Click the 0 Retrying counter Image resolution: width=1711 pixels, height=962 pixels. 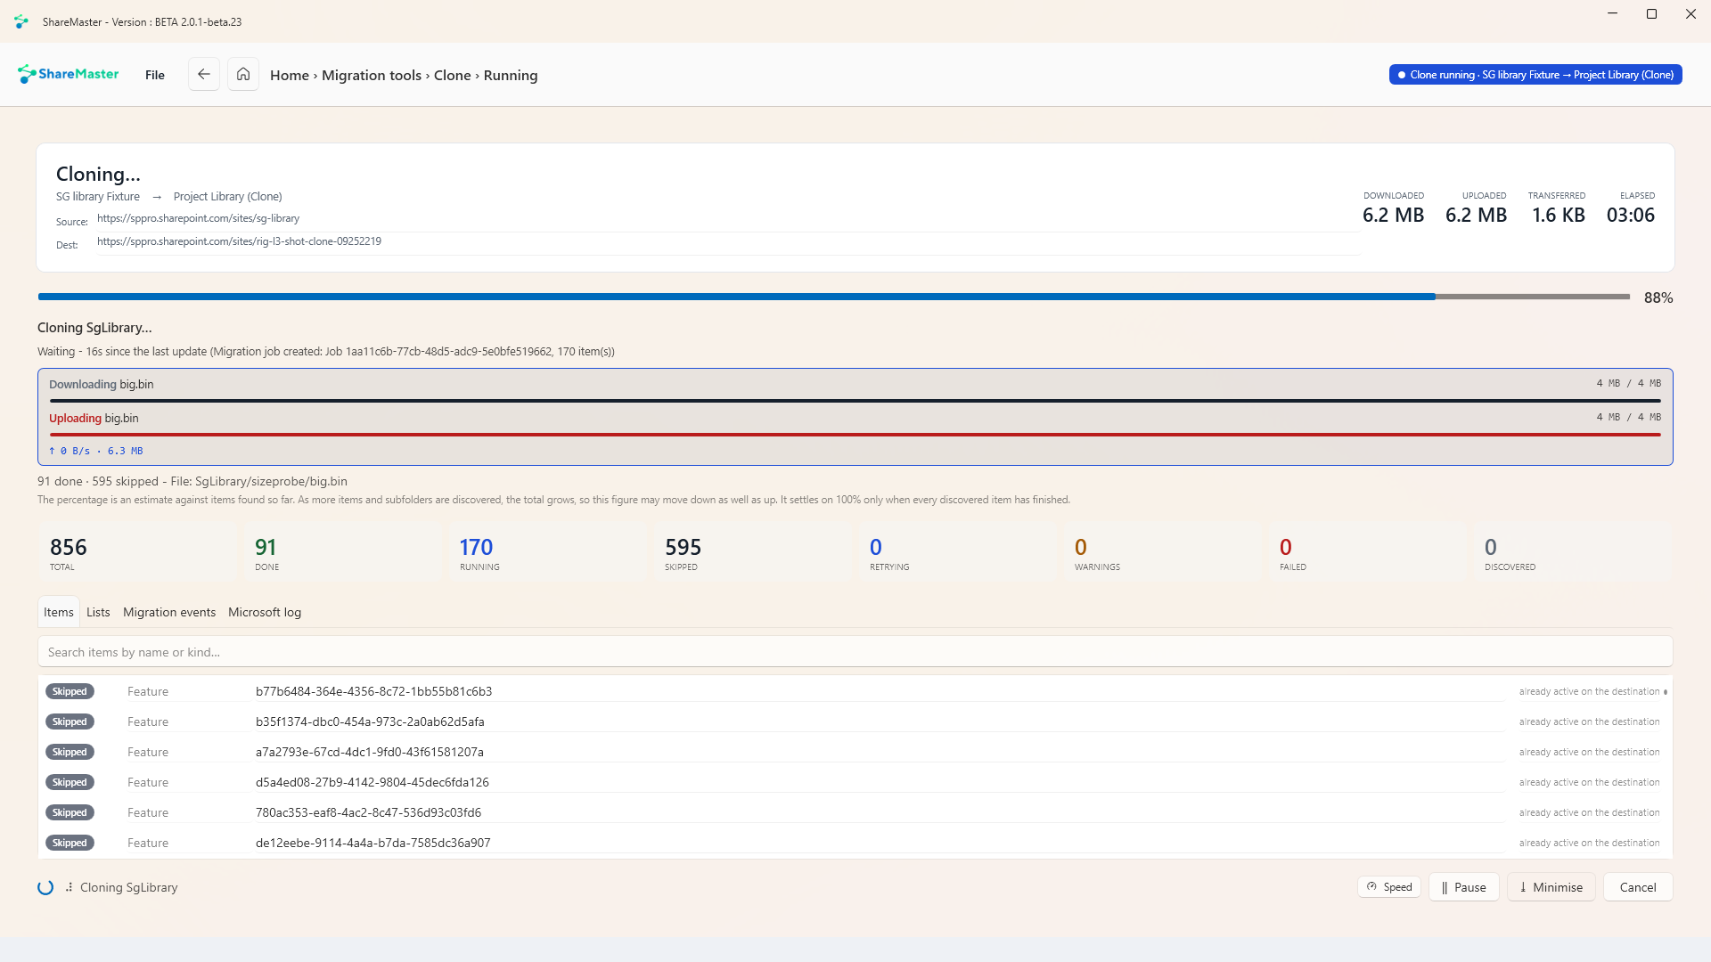956,553
